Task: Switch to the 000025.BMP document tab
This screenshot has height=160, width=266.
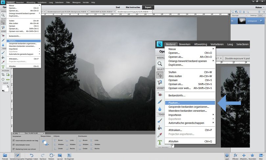Action: pyautogui.click(x=102, y=12)
